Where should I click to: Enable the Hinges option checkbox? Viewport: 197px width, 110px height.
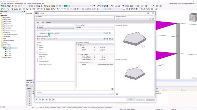[x=38, y=45]
